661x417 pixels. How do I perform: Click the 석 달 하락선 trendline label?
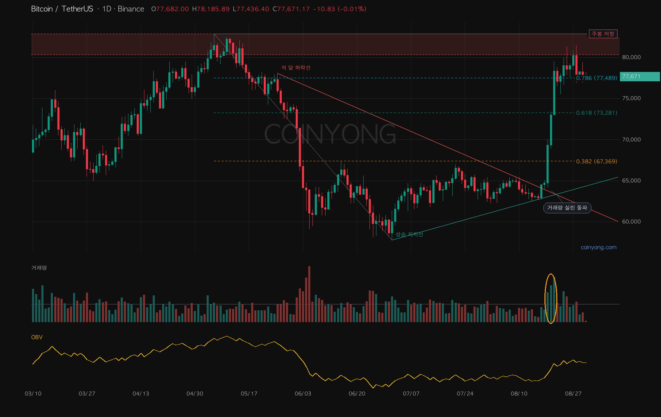point(296,67)
